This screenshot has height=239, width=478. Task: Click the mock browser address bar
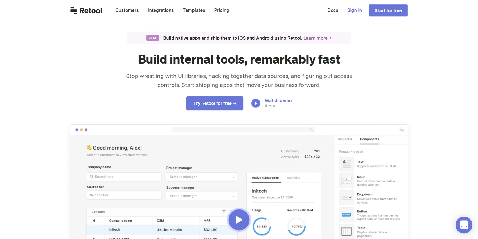point(243,129)
